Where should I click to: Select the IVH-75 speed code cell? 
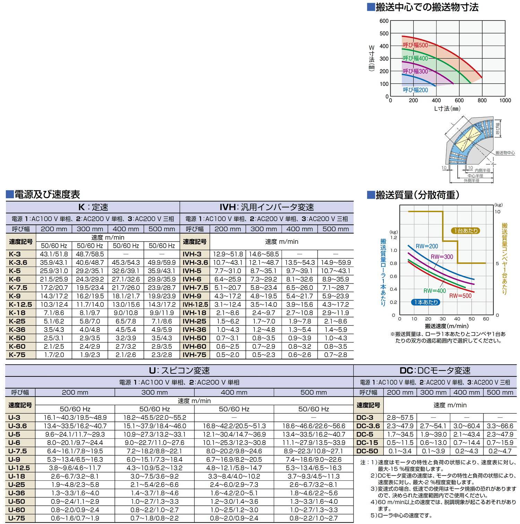(x=195, y=355)
